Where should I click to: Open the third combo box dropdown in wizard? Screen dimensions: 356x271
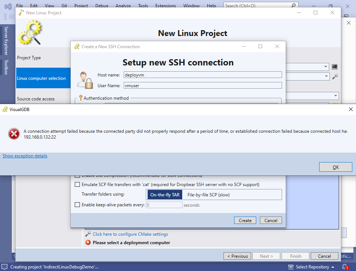point(335,96)
